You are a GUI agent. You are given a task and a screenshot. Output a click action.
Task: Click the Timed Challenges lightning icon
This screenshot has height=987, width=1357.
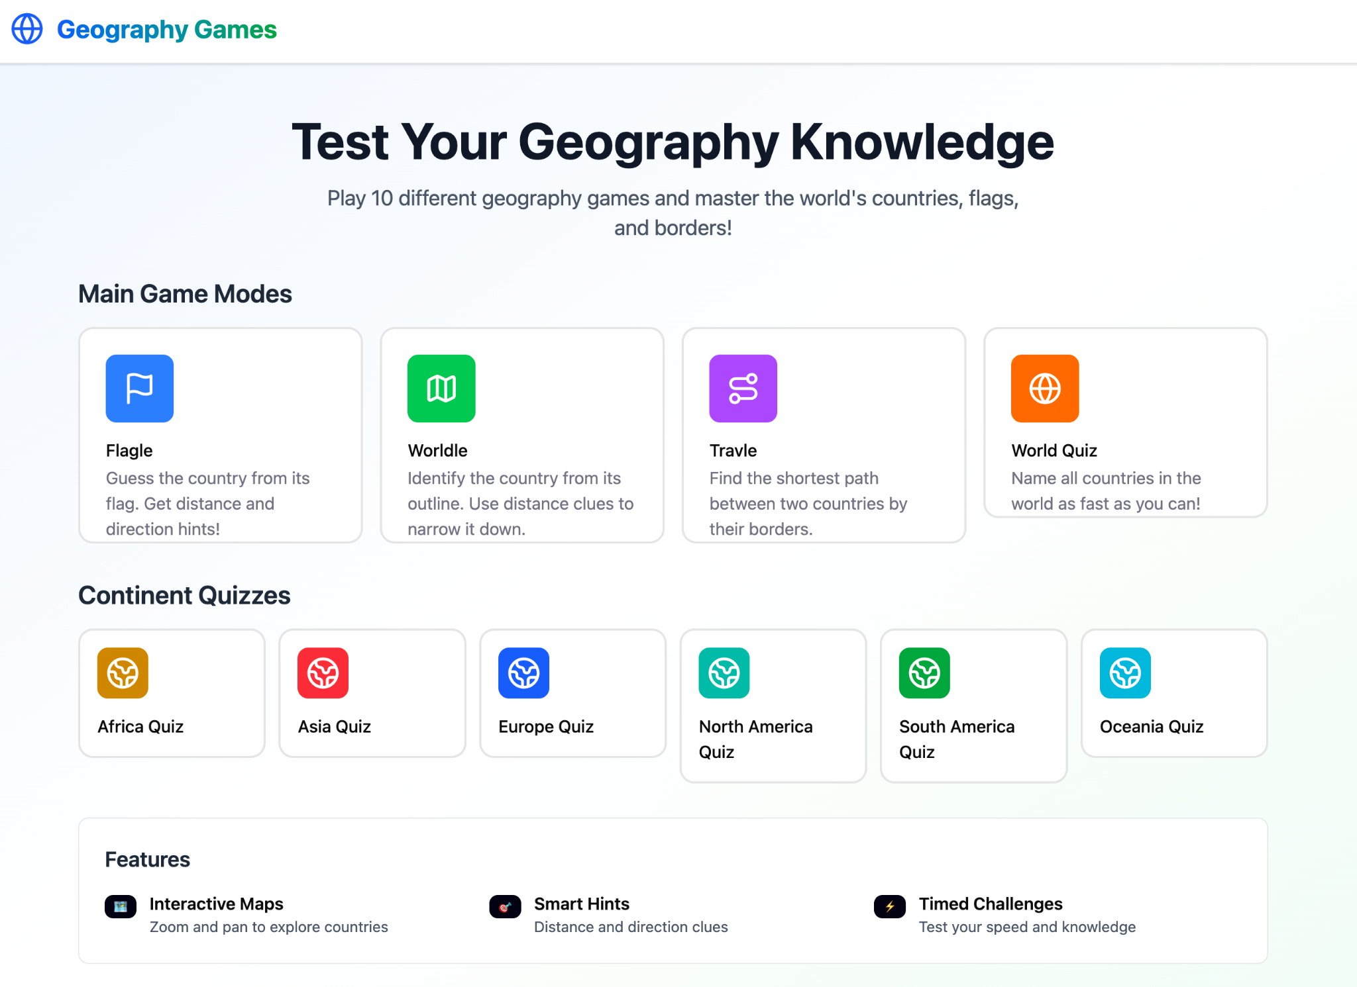890,906
